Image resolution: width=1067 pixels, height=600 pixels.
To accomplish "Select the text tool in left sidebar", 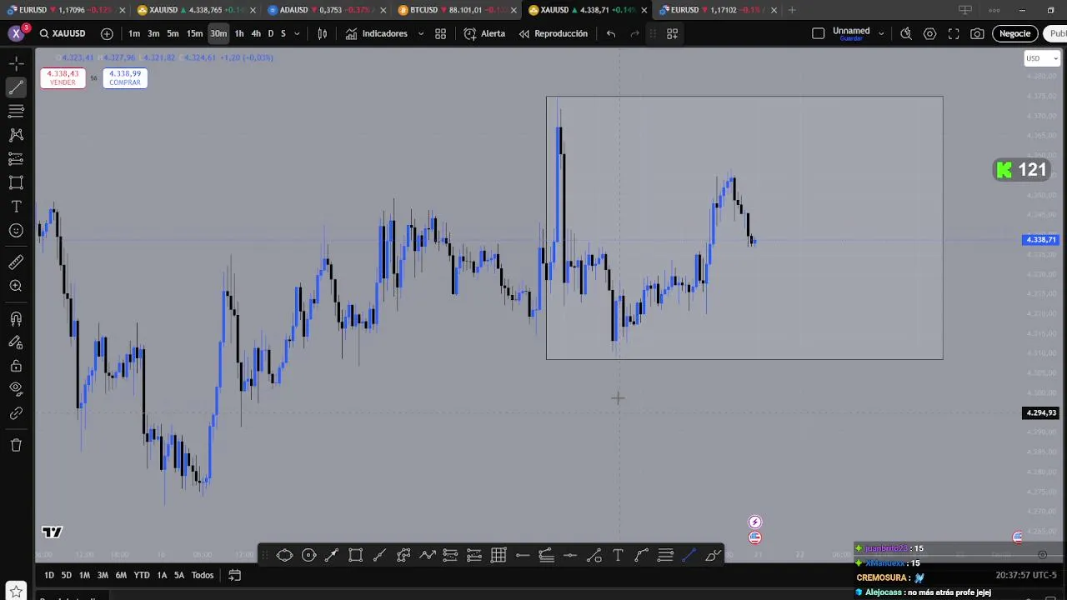I will coord(16,207).
